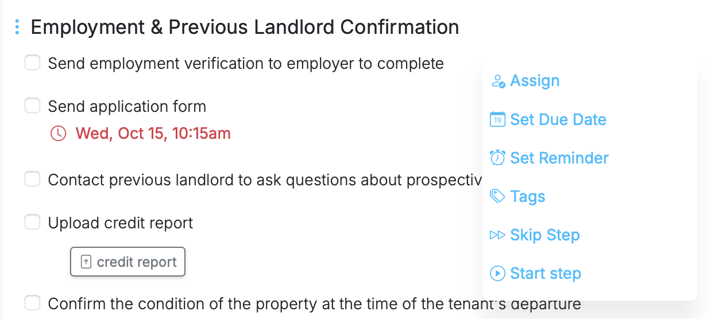Click the red clock due date icon
The width and height of the screenshot is (711, 319).
[59, 134]
